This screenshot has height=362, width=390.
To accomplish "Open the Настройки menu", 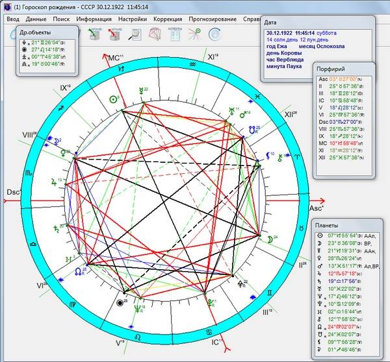I will click(132, 19).
